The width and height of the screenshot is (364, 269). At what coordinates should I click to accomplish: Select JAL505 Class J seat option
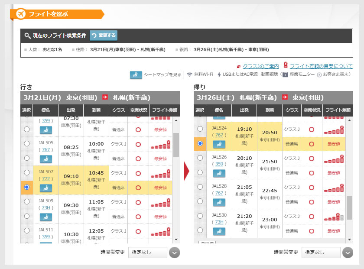point(27,144)
